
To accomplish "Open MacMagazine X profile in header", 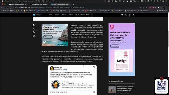I will point(126,15).
